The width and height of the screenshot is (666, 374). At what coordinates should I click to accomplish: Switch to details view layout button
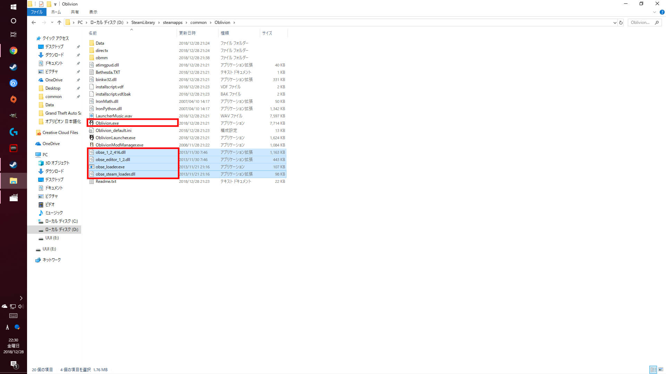[653, 370]
